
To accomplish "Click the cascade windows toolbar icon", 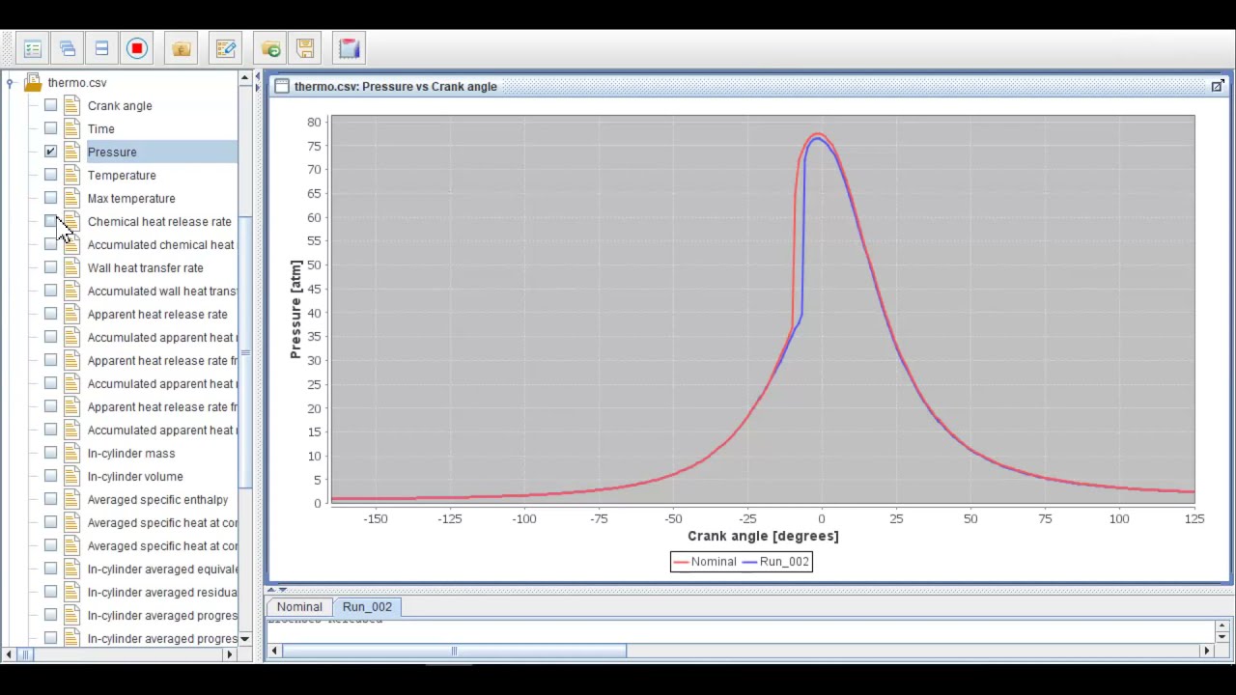I will (x=67, y=48).
